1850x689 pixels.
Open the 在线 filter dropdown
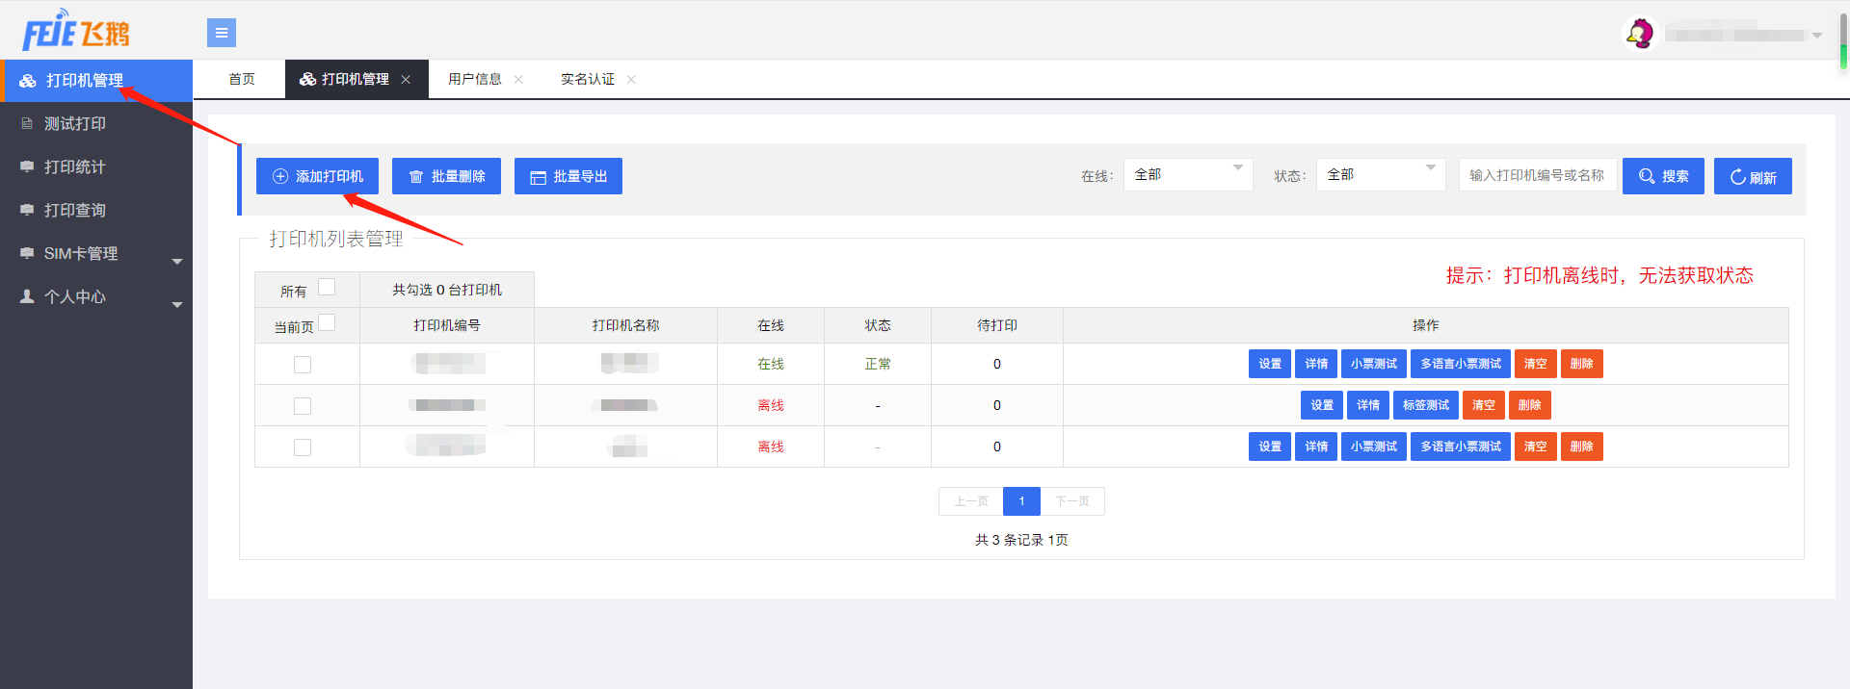[x=1187, y=175]
